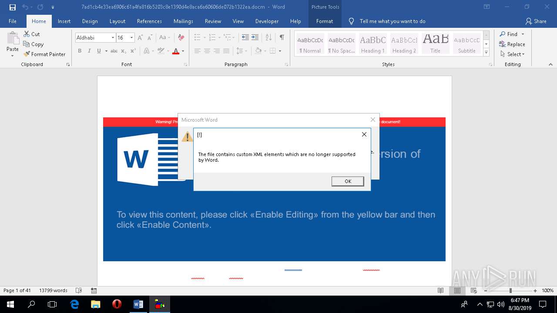
Task: Click the Multilevel list icon
Action: tap(228, 38)
